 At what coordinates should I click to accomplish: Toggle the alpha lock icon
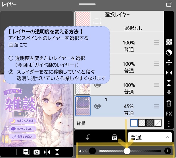tap(114, 137)
